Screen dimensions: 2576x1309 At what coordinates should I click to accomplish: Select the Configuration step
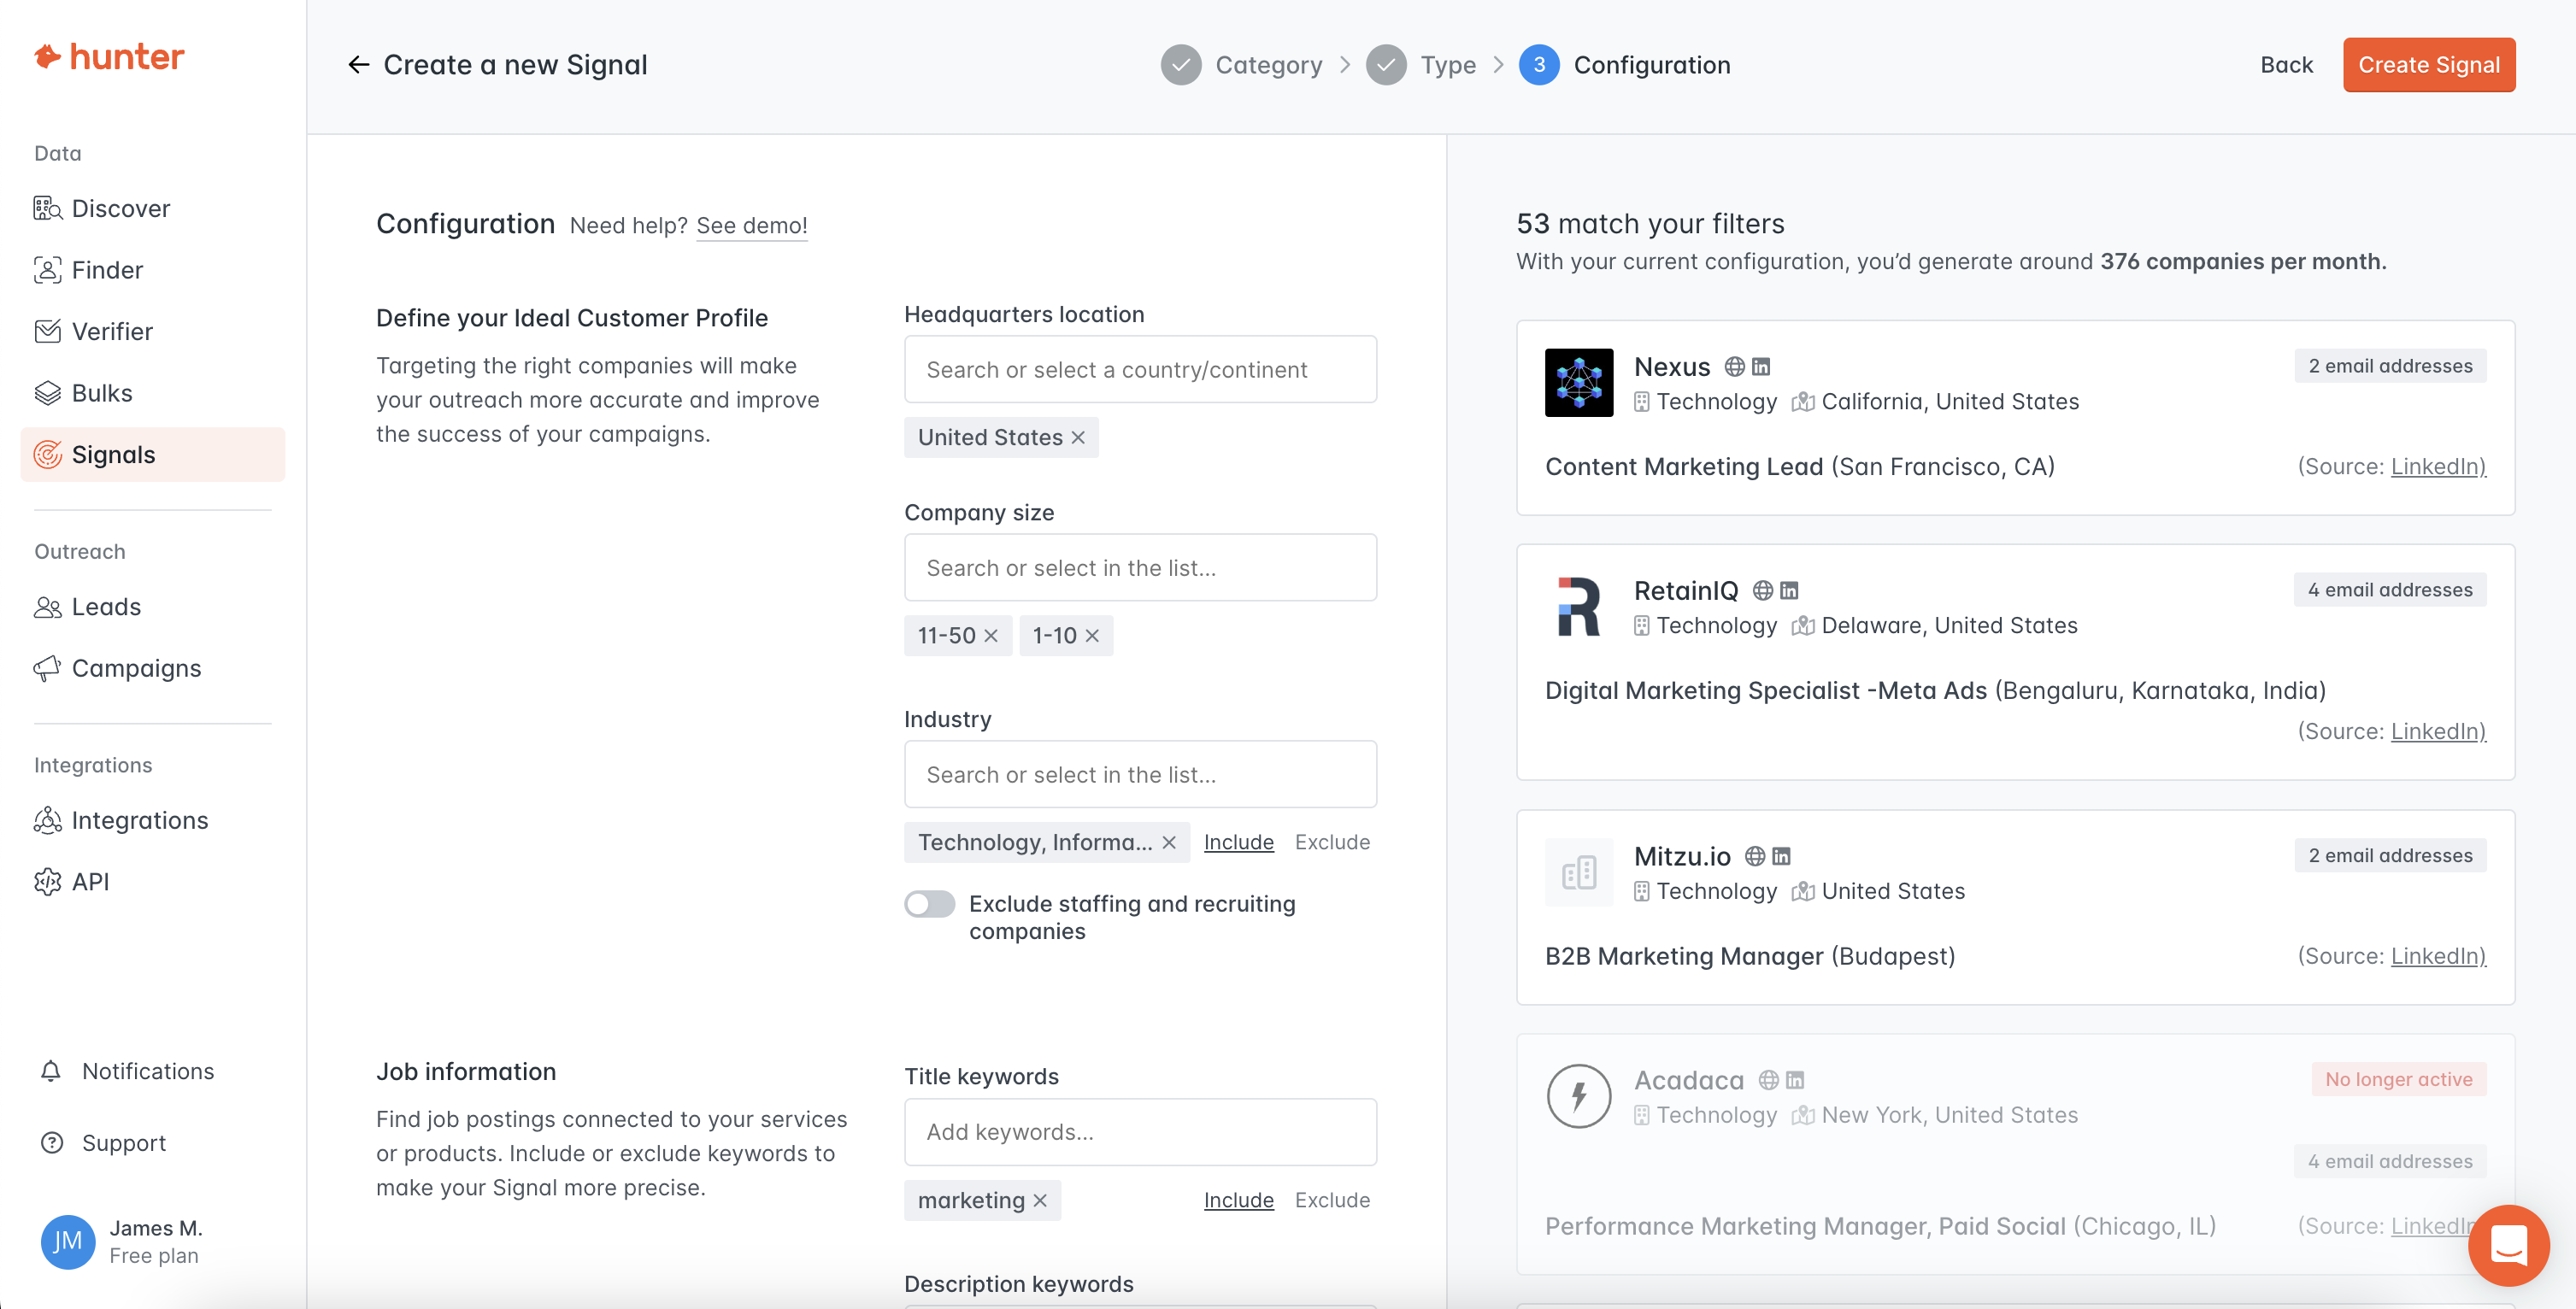(1624, 65)
